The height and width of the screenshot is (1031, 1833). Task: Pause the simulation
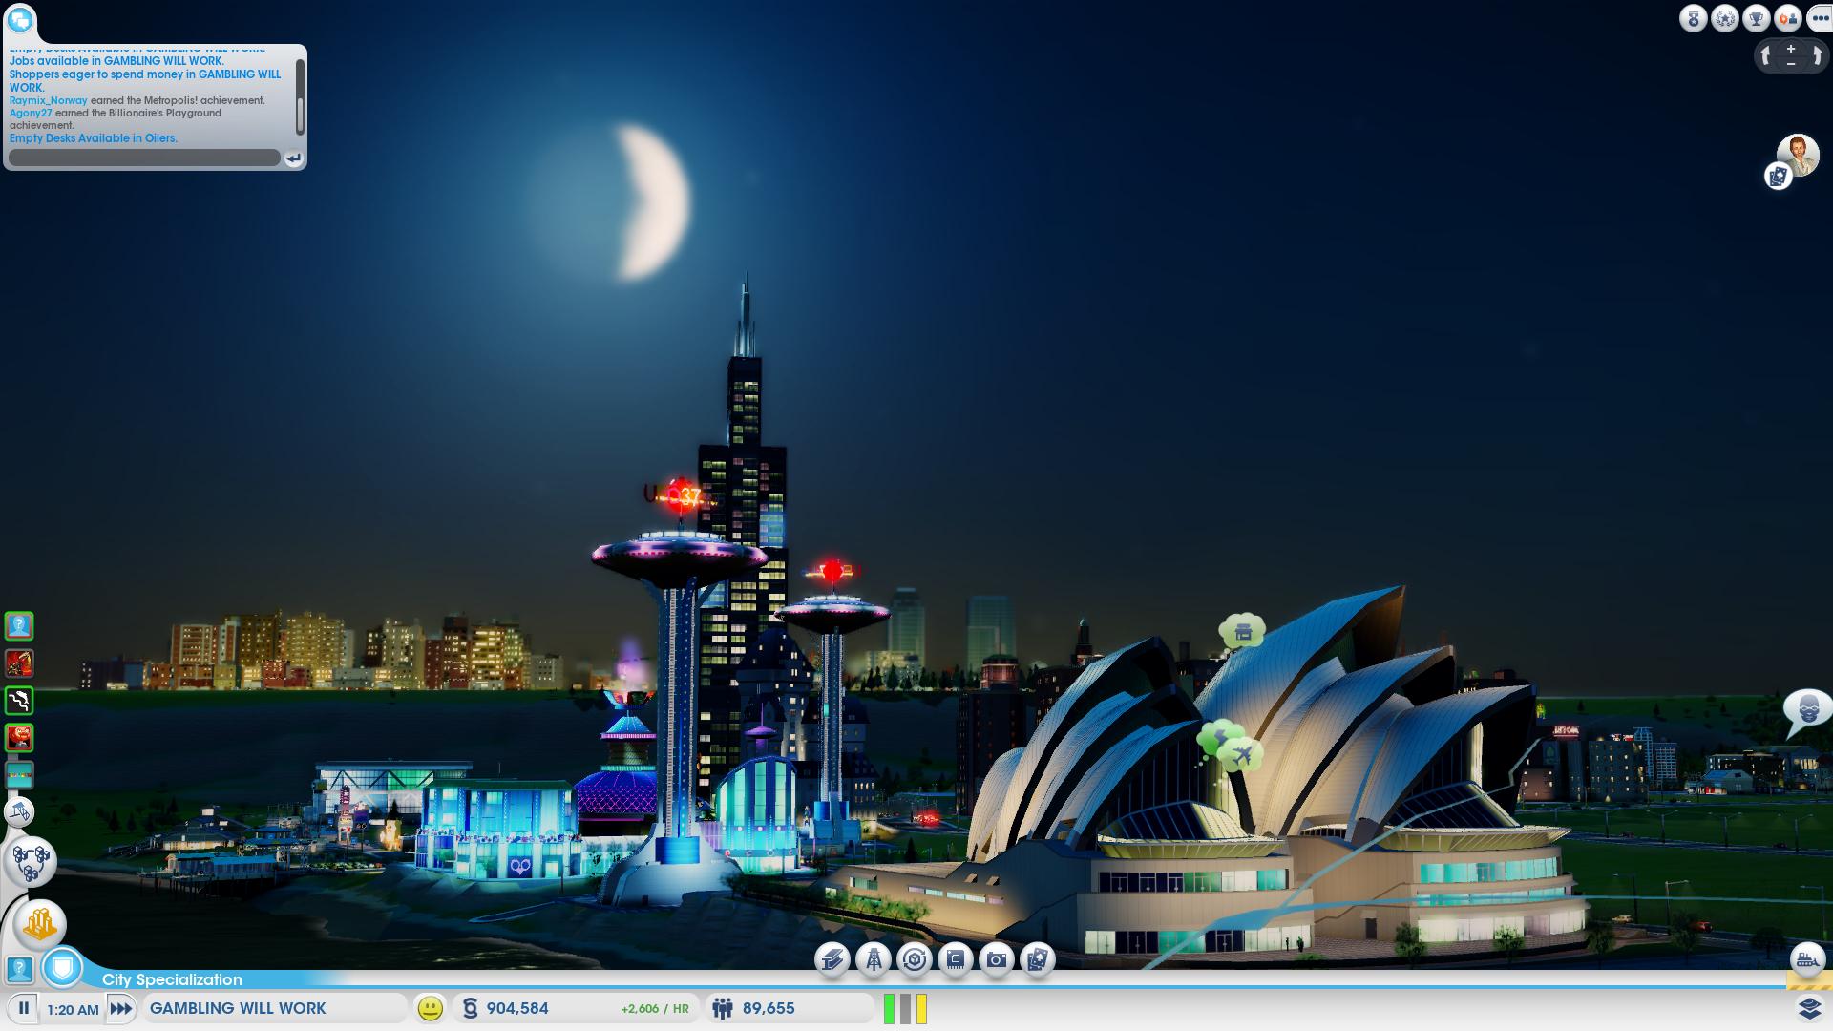(23, 1008)
